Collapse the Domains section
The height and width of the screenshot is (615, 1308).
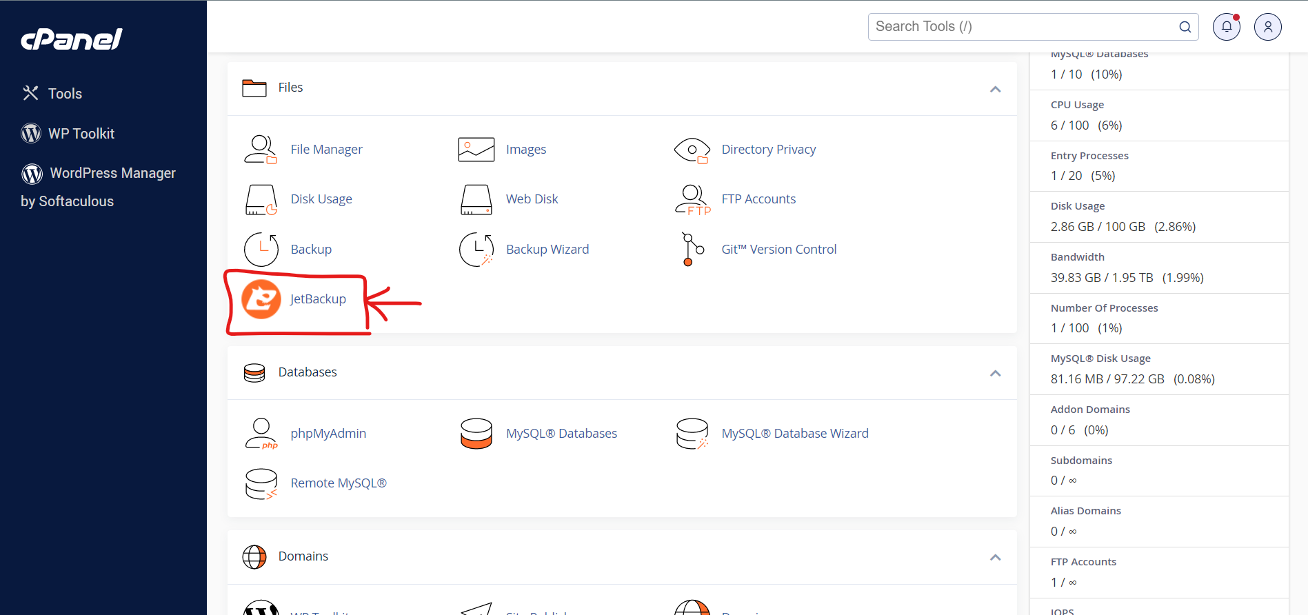pos(995,557)
